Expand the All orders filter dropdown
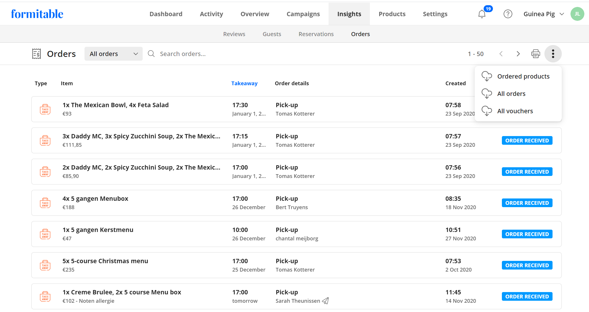 pyautogui.click(x=113, y=54)
